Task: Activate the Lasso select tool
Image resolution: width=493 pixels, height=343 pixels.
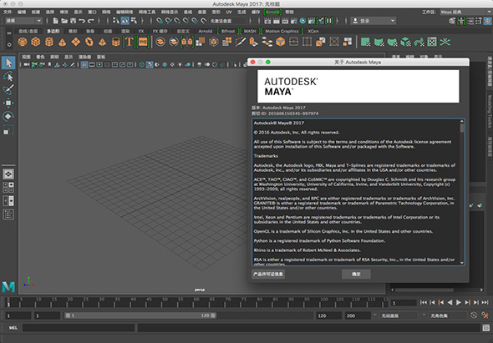Action: coord(8,76)
